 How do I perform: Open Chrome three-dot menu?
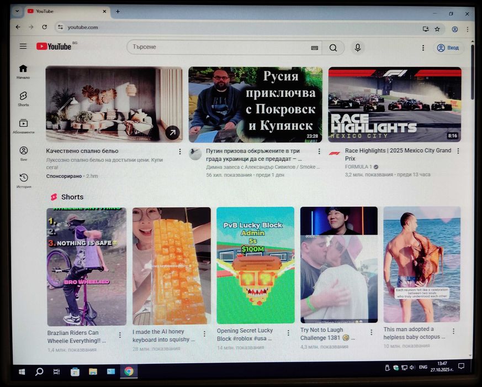[467, 29]
